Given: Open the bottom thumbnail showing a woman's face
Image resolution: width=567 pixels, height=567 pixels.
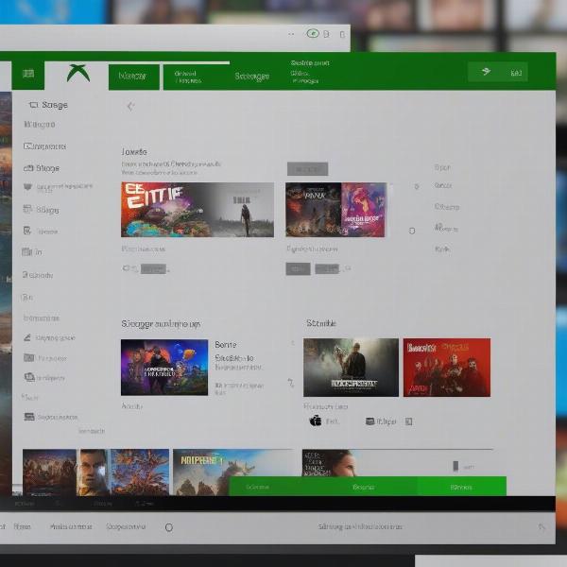Looking at the screenshot, I should [331, 463].
